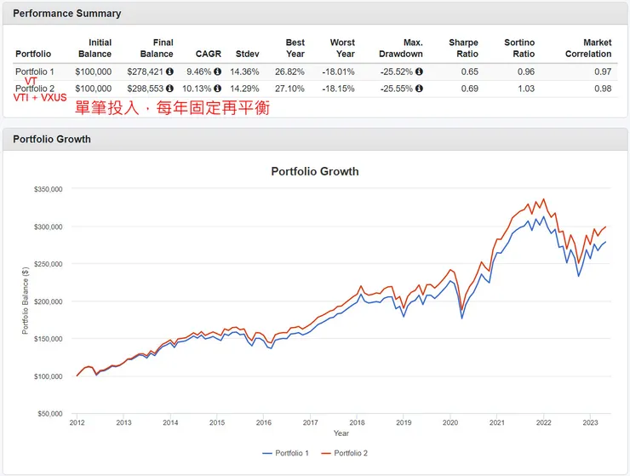Select Portfolio 2 stdev value 14.29%
Screen dimensions: 630x476
[244, 89]
